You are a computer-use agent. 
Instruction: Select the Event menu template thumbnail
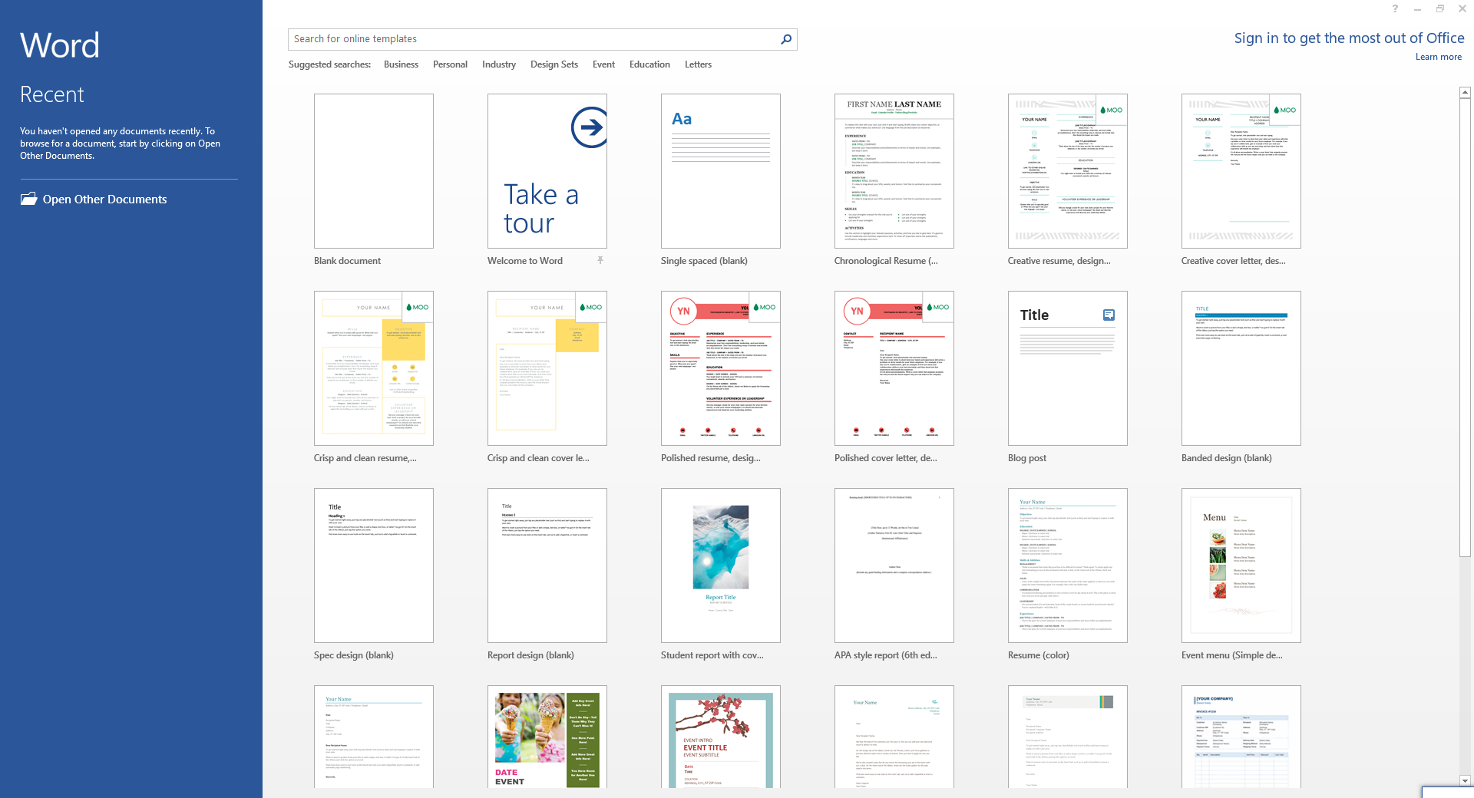1241,566
